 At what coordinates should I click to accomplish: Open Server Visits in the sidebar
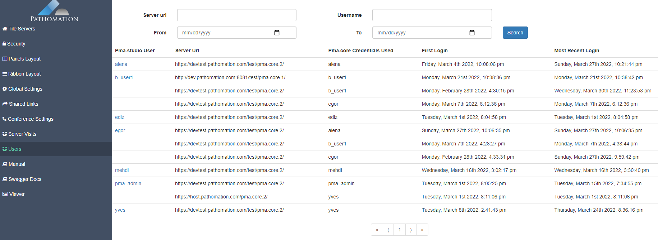click(22, 134)
